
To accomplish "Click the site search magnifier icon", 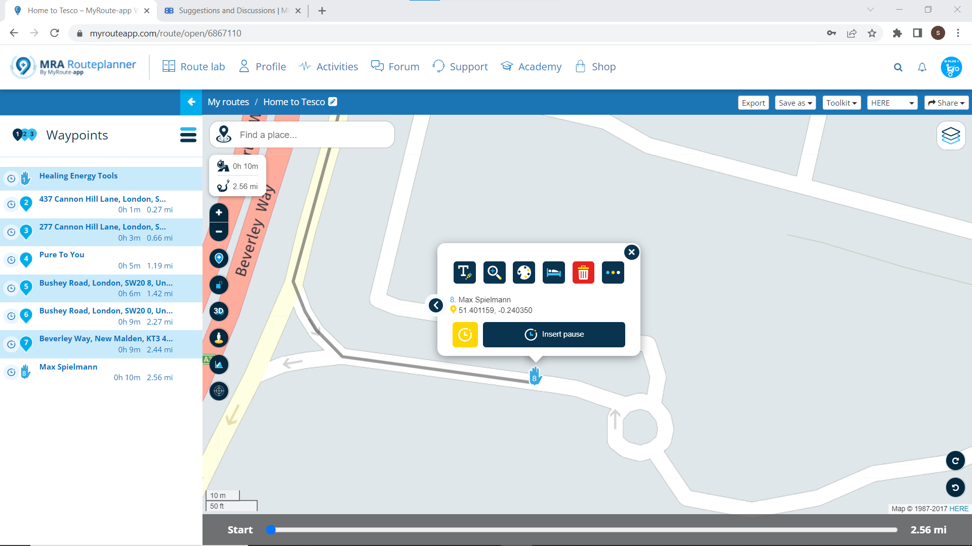I will click(x=898, y=67).
